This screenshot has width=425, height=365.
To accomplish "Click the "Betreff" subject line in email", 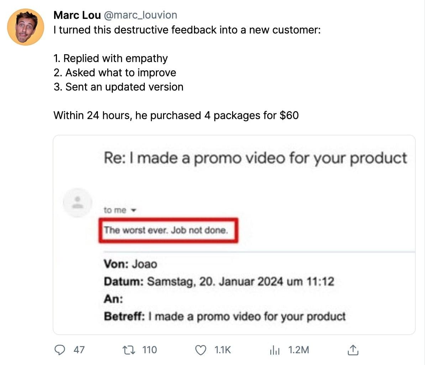I will coord(224,317).
